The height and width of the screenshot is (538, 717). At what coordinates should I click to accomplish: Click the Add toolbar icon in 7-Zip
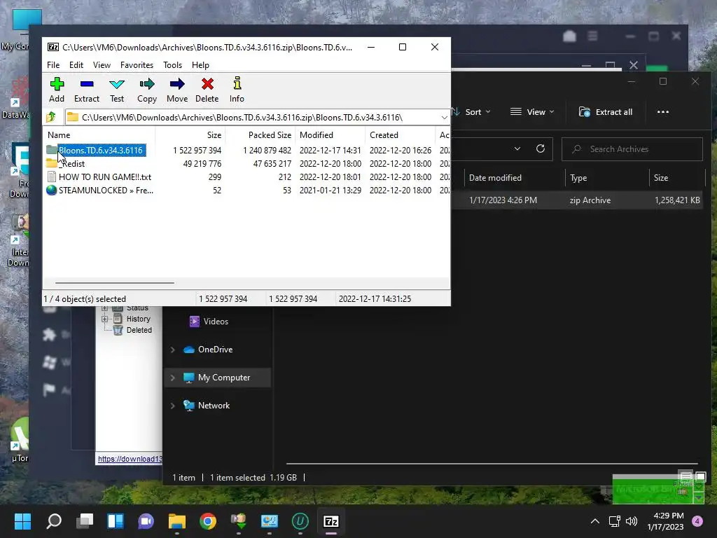(57, 90)
